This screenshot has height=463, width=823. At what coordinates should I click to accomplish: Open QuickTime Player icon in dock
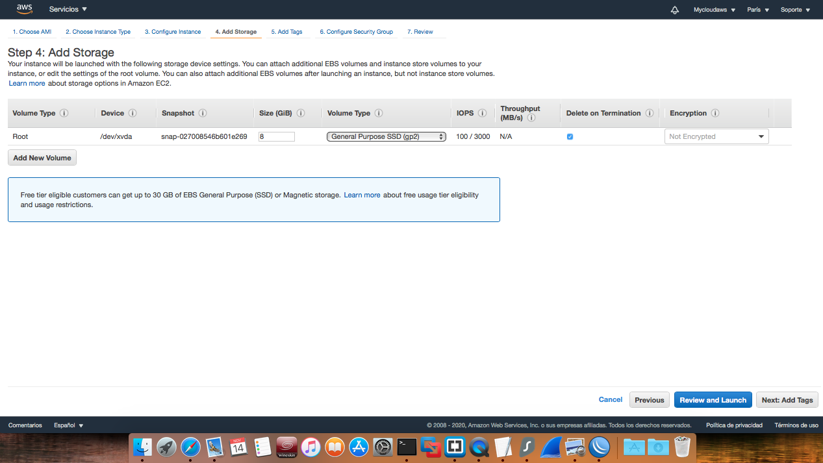coord(479,447)
